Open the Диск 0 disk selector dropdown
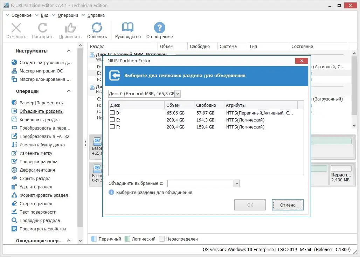360x257 pixels. (177, 93)
